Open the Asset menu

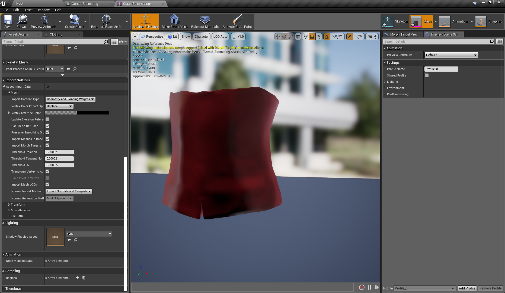[28, 10]
